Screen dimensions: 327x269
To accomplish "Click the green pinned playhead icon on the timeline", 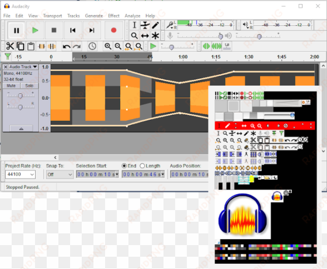I will tap(8, 56).
